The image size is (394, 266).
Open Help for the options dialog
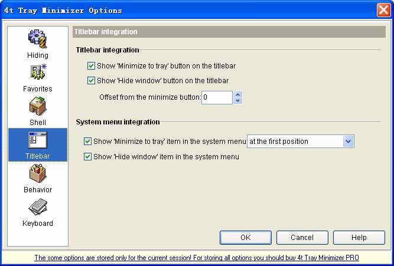359,238
